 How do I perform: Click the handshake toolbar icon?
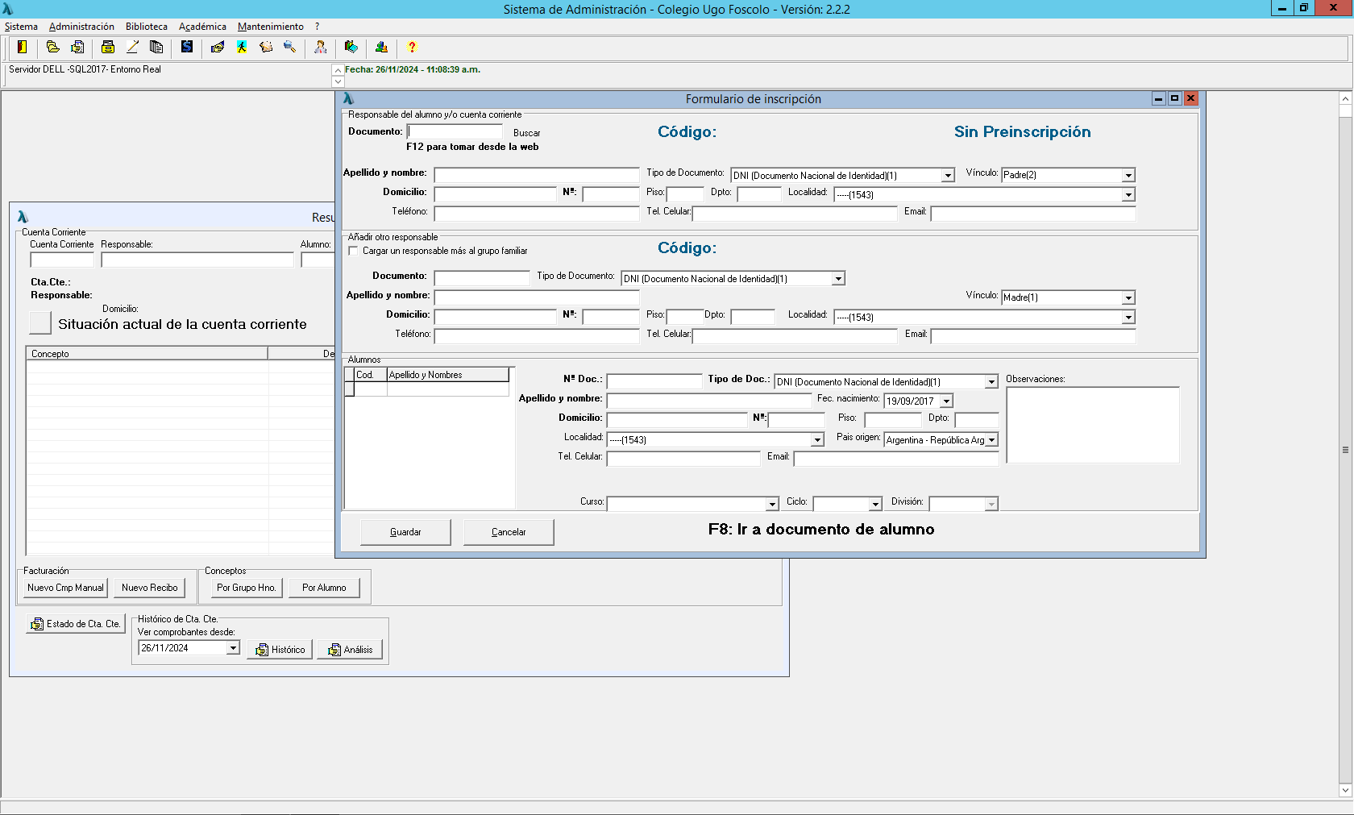218,47
